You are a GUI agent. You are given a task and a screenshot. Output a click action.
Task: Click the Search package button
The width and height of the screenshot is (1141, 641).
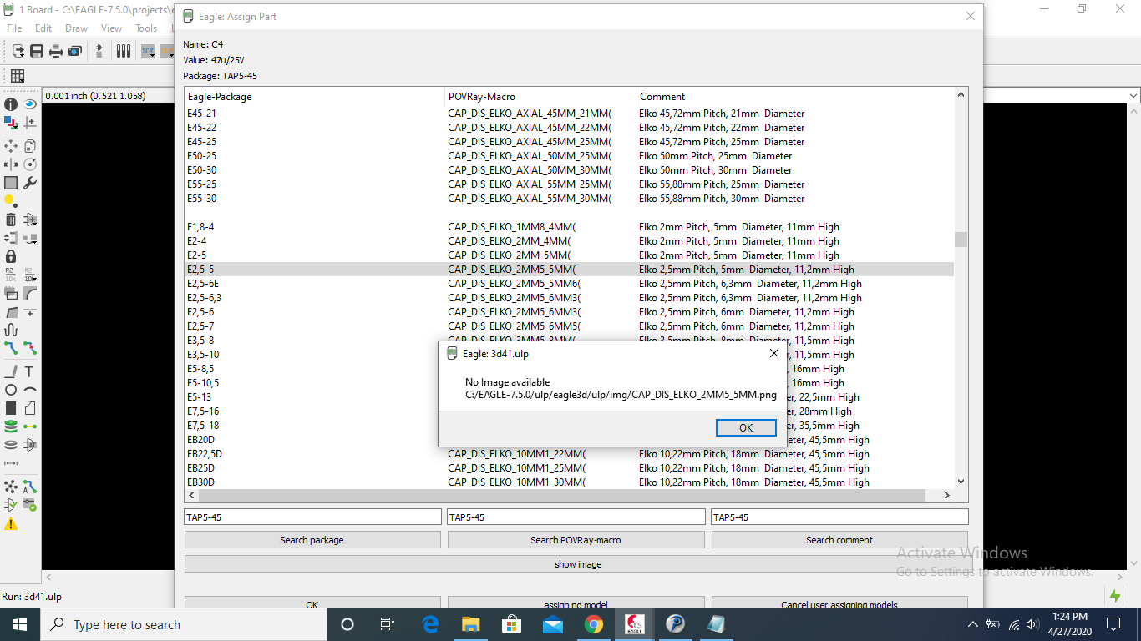(x=312, y=540)
